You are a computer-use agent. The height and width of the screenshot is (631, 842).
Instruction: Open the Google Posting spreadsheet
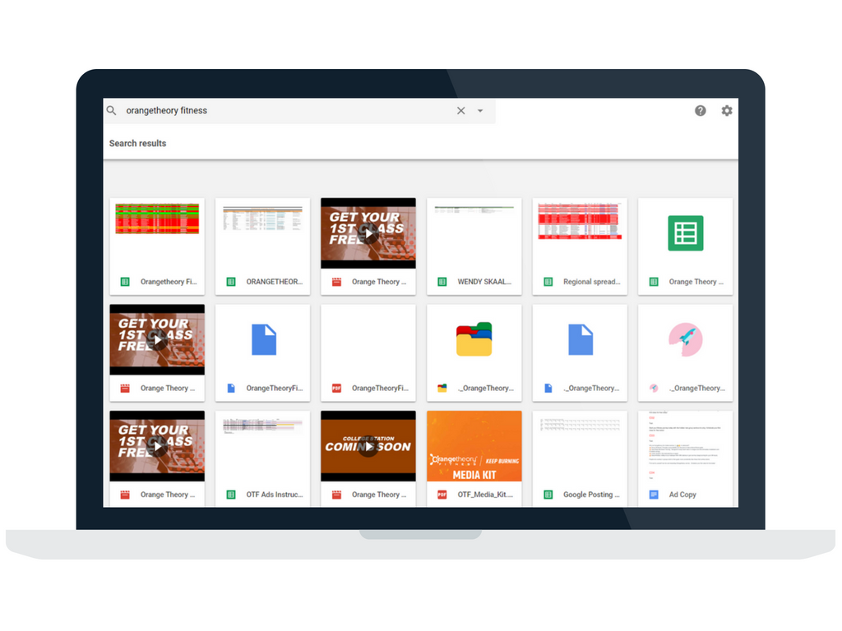(x=580, y=458)
